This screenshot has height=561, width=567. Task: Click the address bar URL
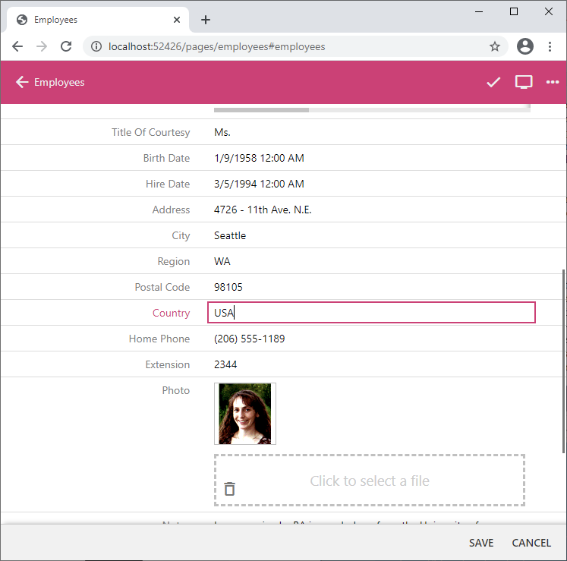[x=216, y=46]
